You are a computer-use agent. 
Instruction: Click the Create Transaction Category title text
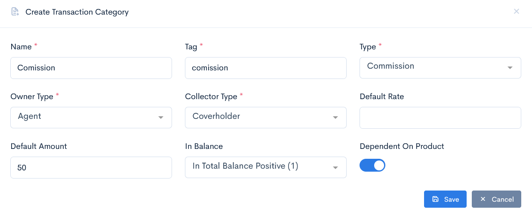(x=77, y=12)
